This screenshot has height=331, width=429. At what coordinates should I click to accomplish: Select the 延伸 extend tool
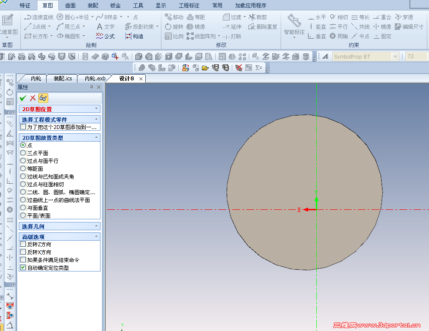pyautogui.click(x=232, y=27)
